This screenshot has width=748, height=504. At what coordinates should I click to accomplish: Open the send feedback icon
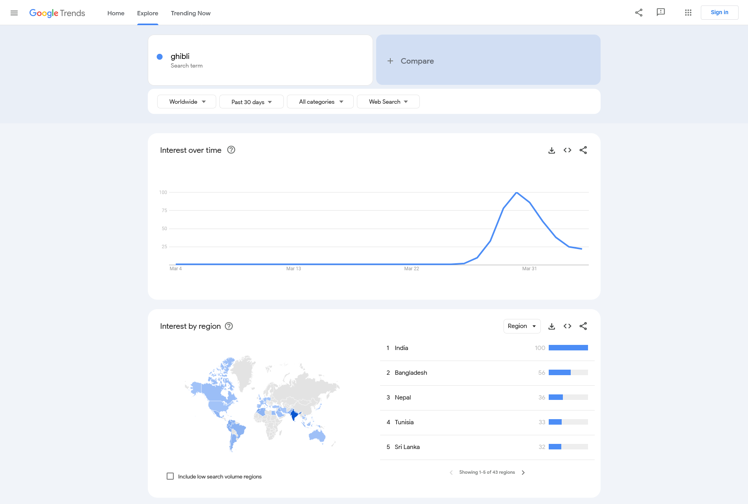click(x=661, y=13)
